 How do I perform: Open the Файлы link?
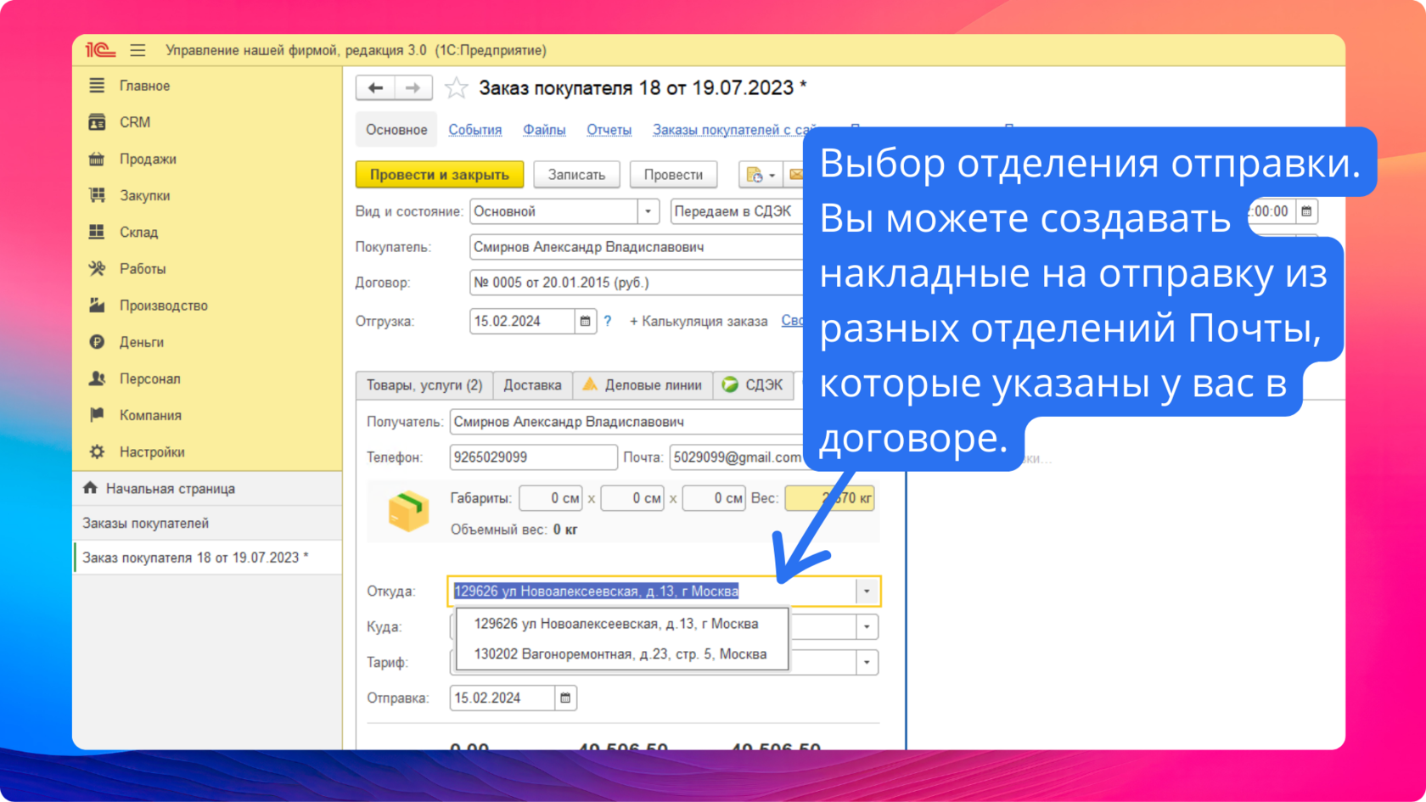point(544,130)
